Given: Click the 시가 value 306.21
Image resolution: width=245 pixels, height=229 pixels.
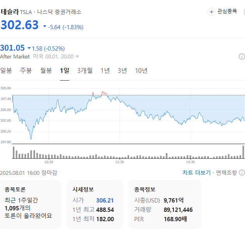Looking at the screenshot, I should 105,200.
